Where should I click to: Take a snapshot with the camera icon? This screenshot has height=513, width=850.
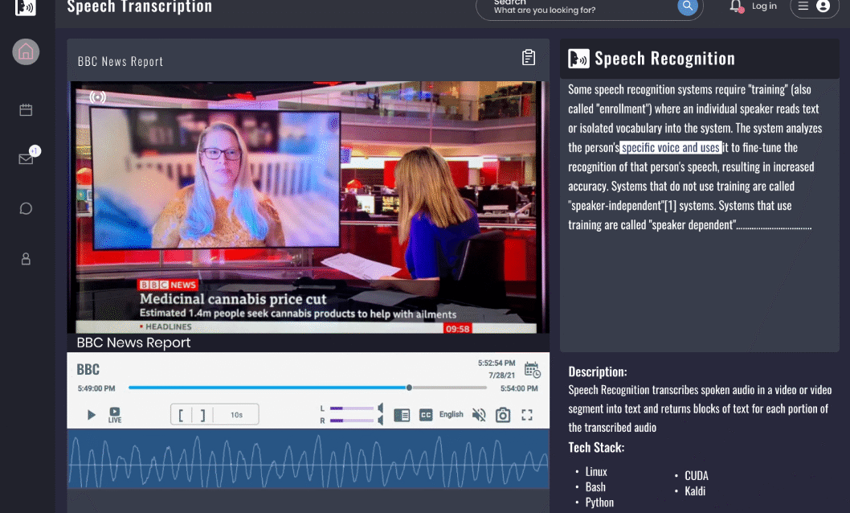pos(503,415)
